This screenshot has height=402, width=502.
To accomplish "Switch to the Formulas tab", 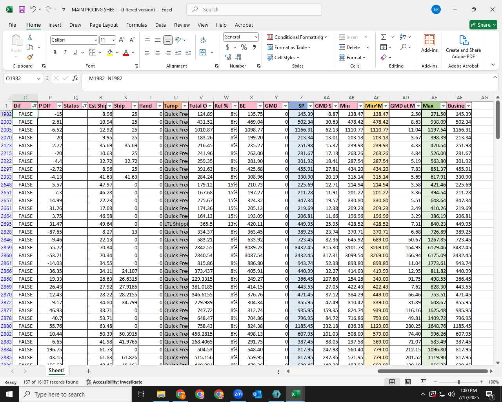I will pyautogui.click(x=136, y=25).
